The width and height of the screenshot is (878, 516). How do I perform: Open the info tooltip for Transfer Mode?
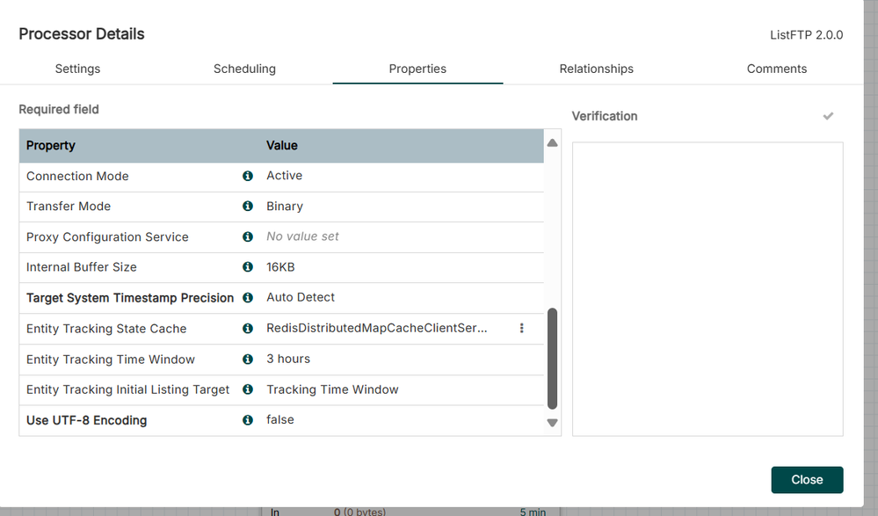[247, 207]
